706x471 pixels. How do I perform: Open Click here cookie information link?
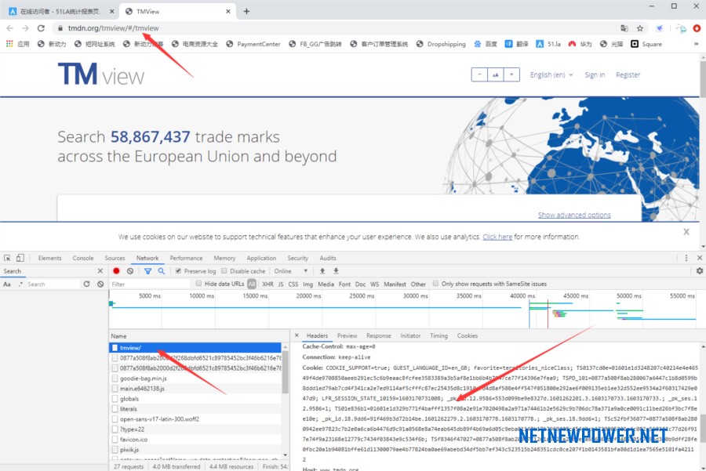pos(497,237)
